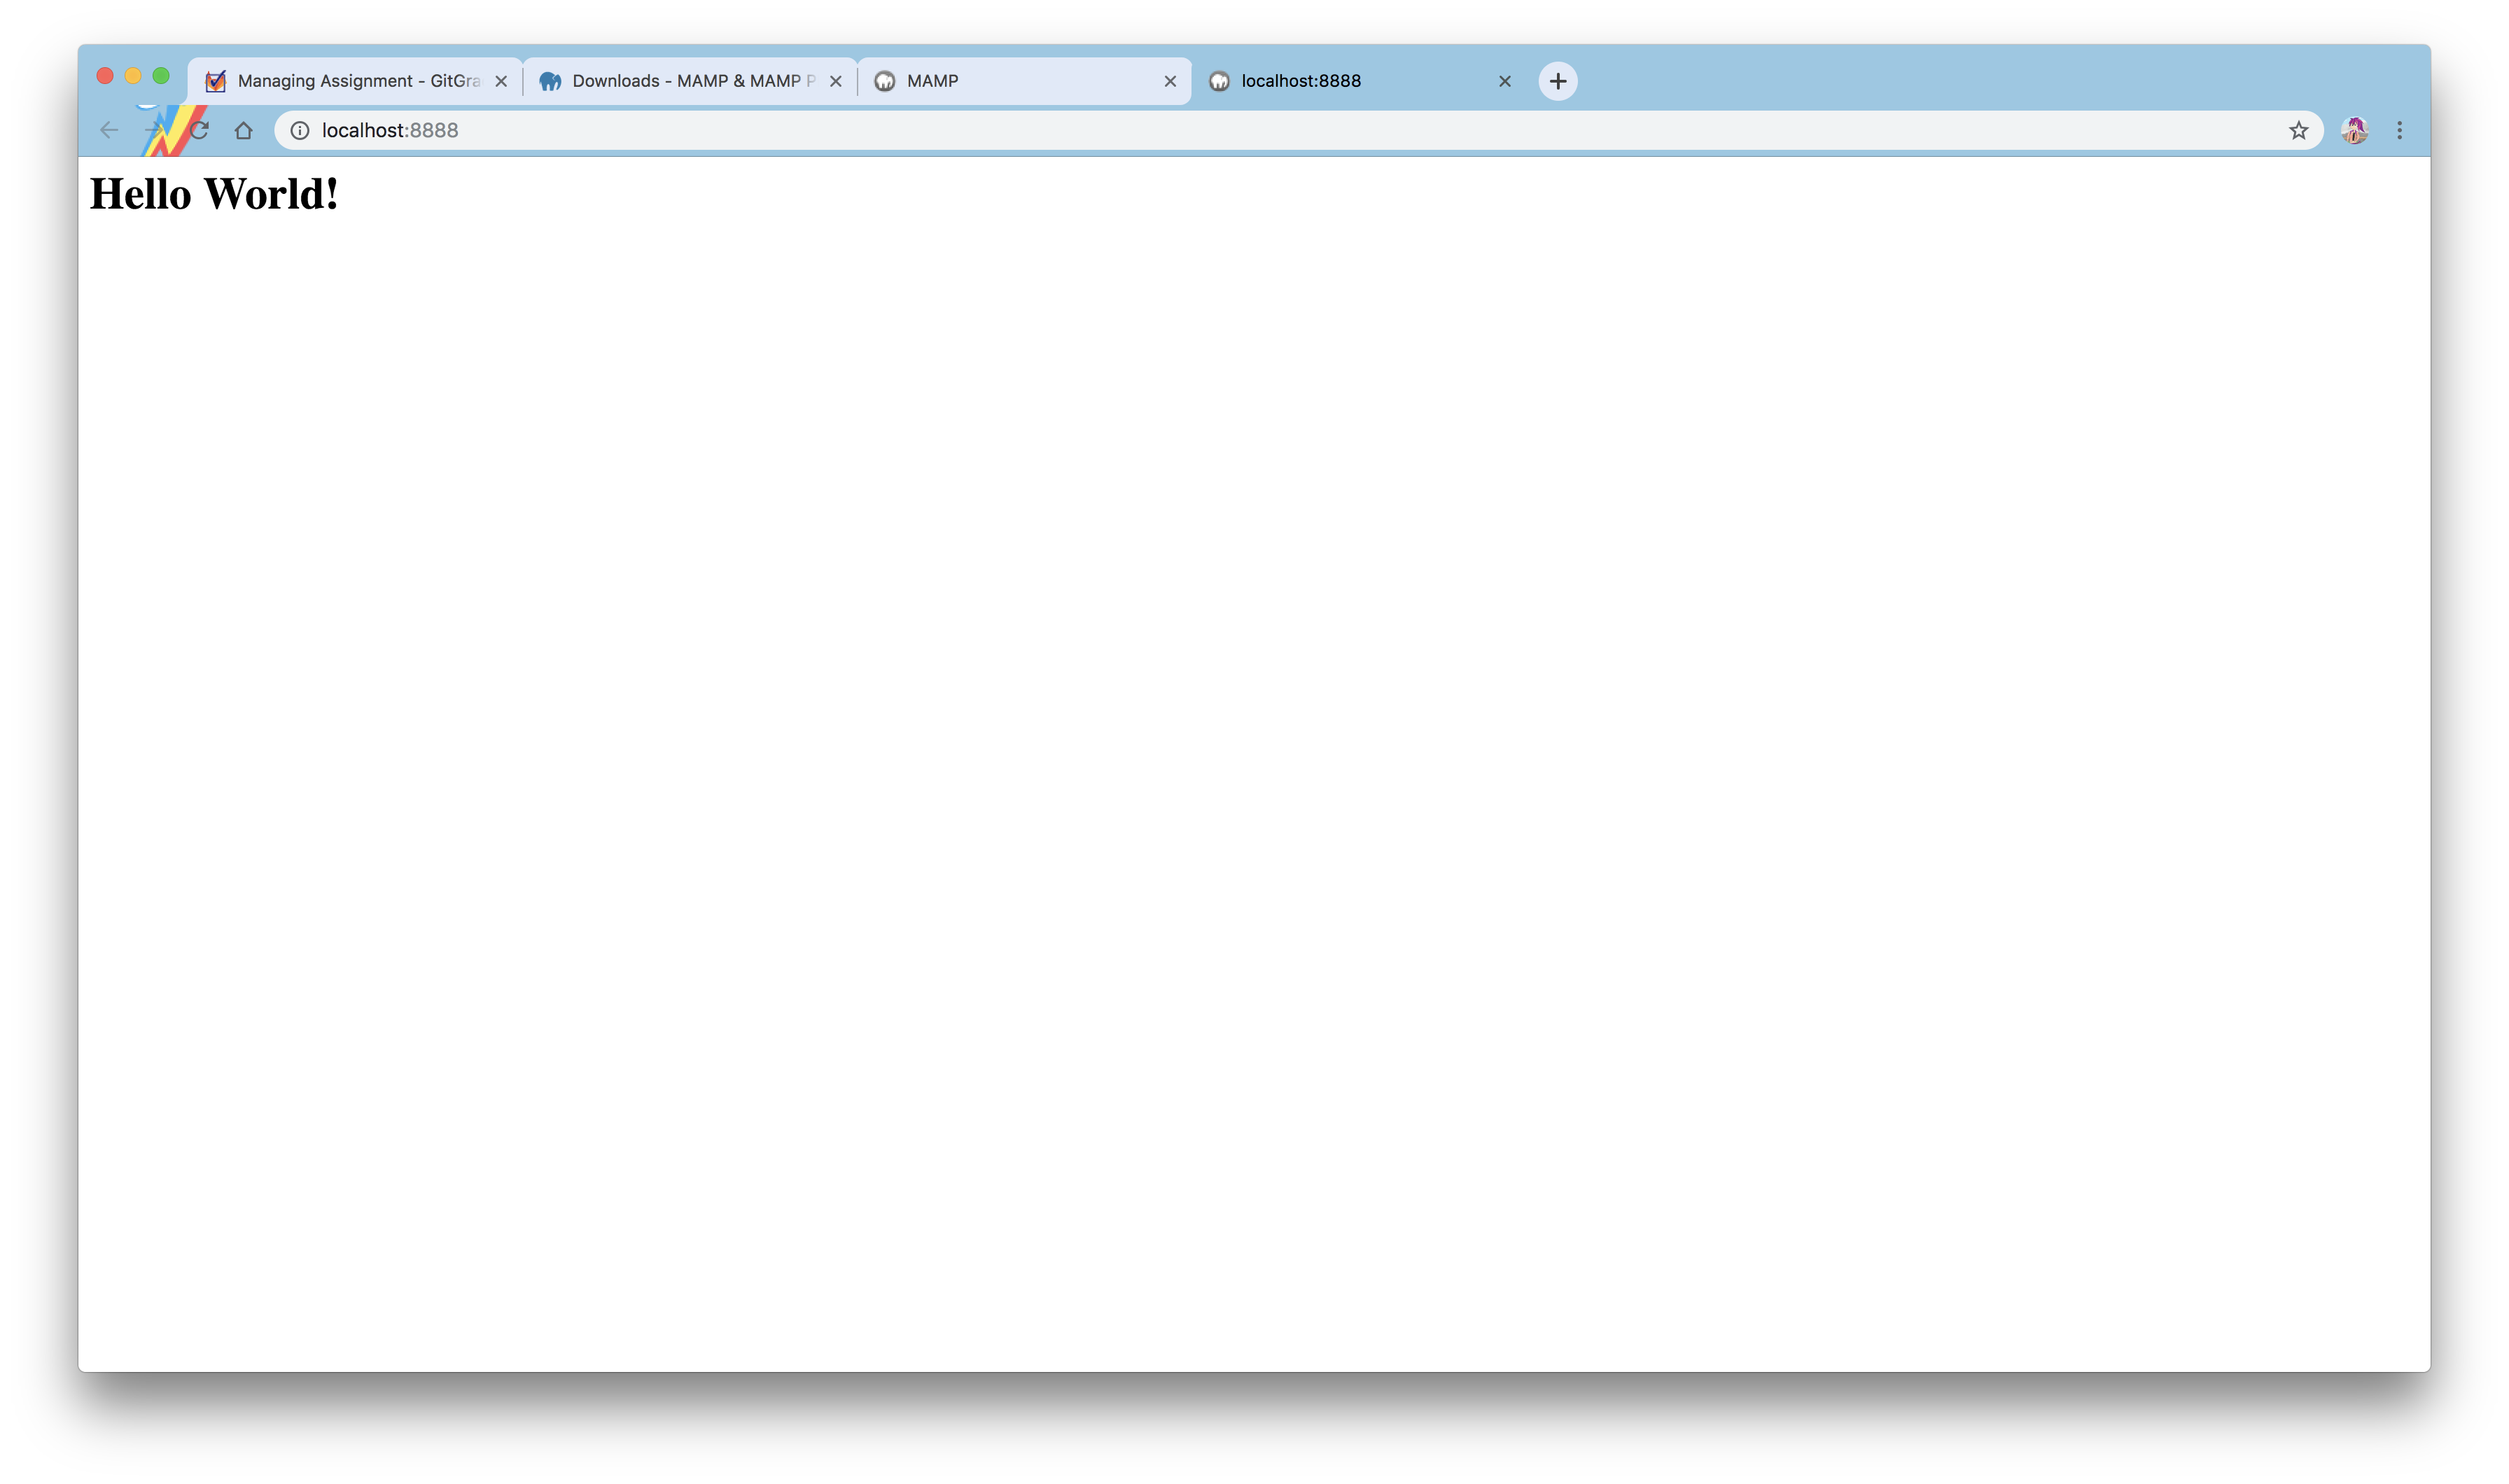Open Chrome three-dot menu
This screenshot has height=1484, width=2509.
2399,130
